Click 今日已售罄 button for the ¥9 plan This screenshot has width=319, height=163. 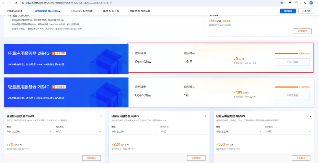tap(292, 62)
